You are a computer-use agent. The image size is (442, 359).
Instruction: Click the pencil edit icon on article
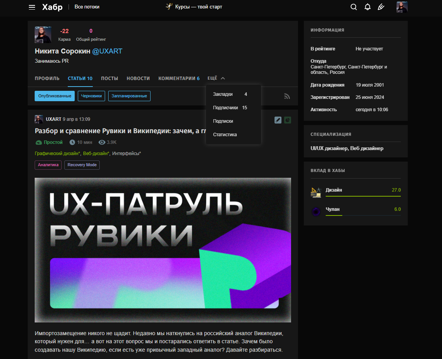tap(278, 120)
